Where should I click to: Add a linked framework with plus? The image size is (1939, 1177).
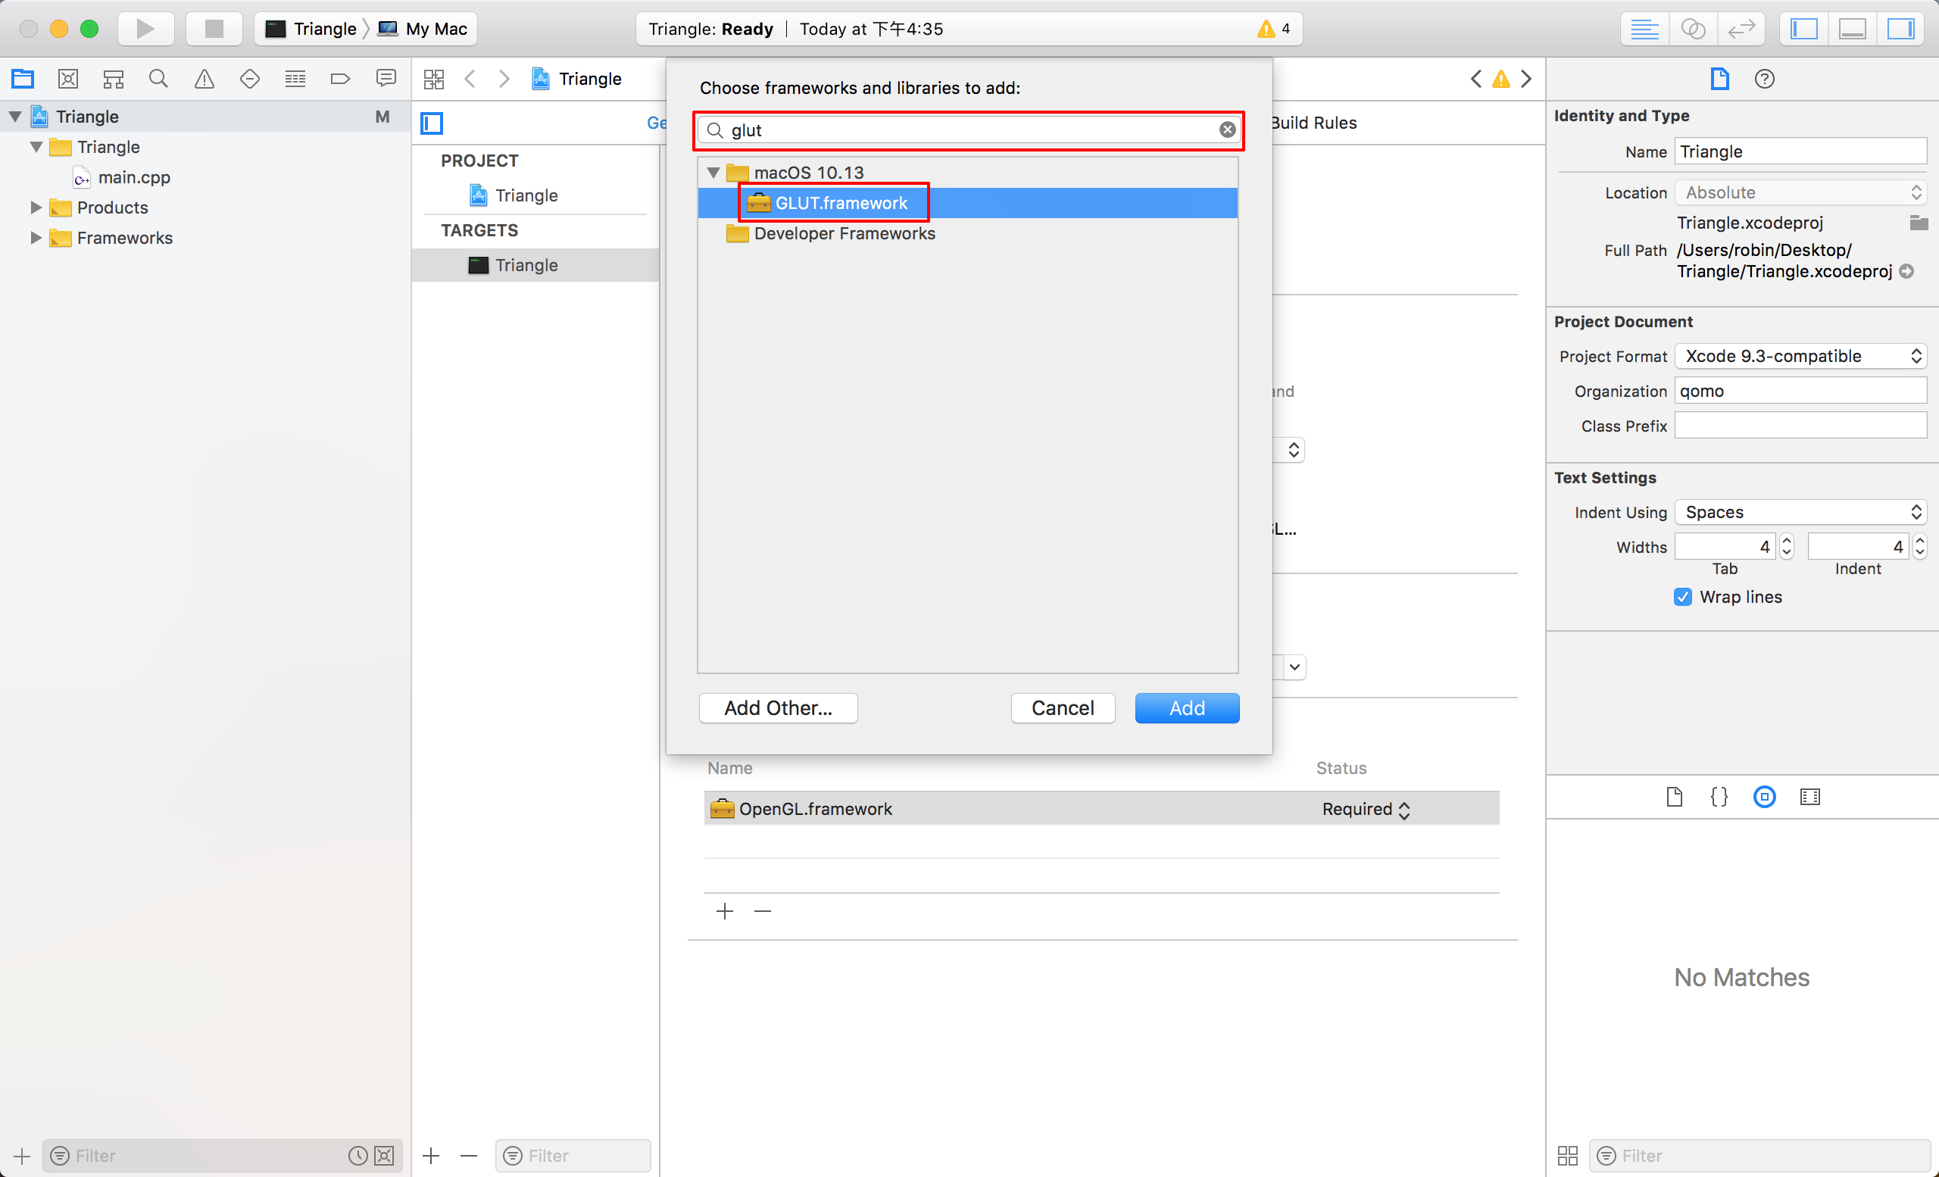pos(725,911)
